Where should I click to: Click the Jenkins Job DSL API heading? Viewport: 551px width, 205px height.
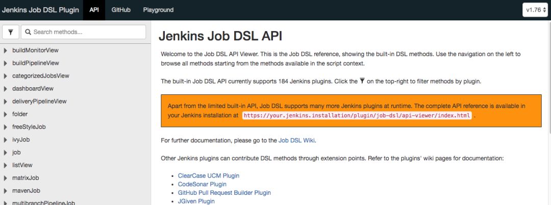tap(220, 37)
